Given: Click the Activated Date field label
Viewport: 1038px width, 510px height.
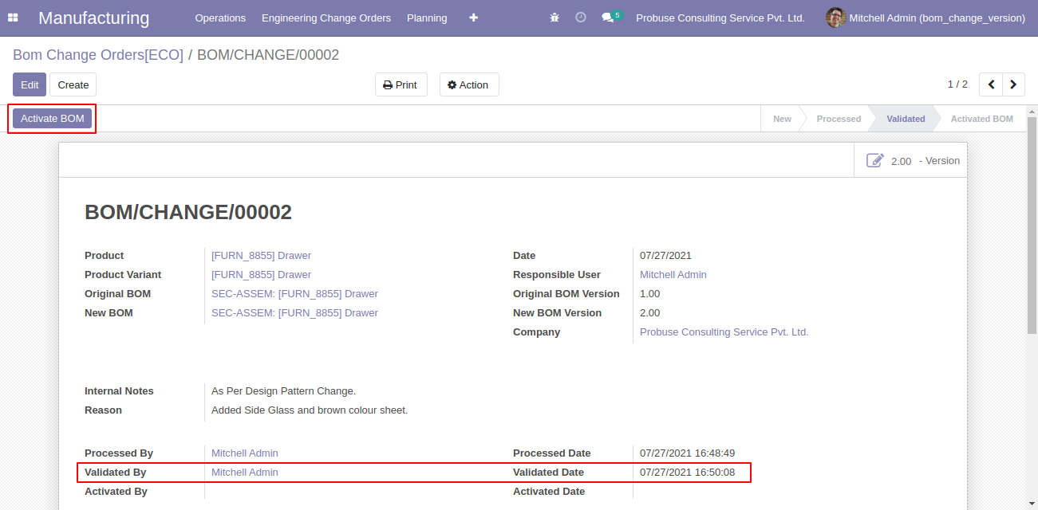Looking at the screenshot, I should pos(549,492).
